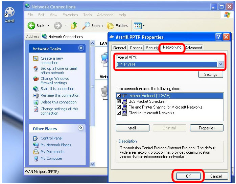The width and height of the screenshot is (236, 184).
Task: Uncheck Internet Protocol (TCP/IP) checkbox
Action: click(119, 95)
